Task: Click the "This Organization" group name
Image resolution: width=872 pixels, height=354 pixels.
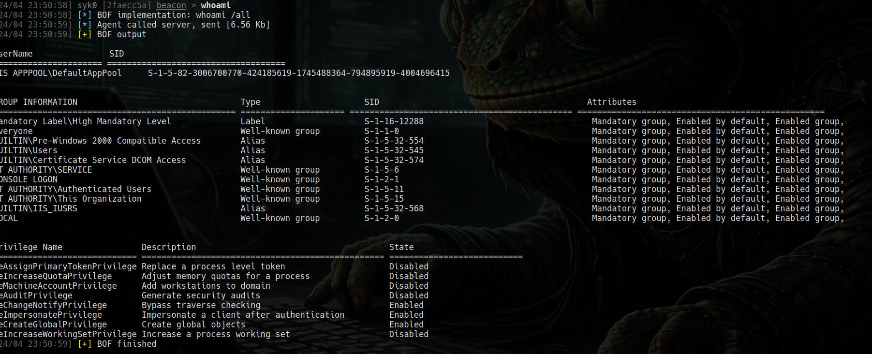Action: pyautogui.click(x=100, y=199)
